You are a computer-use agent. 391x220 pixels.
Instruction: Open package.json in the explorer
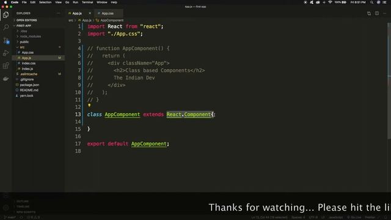tap(38, 85)
